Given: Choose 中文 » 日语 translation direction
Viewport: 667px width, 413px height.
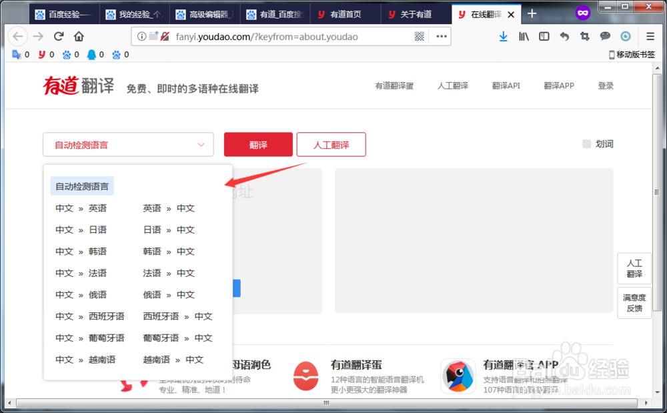Looking at the screenshot, I should pos(81,230).
